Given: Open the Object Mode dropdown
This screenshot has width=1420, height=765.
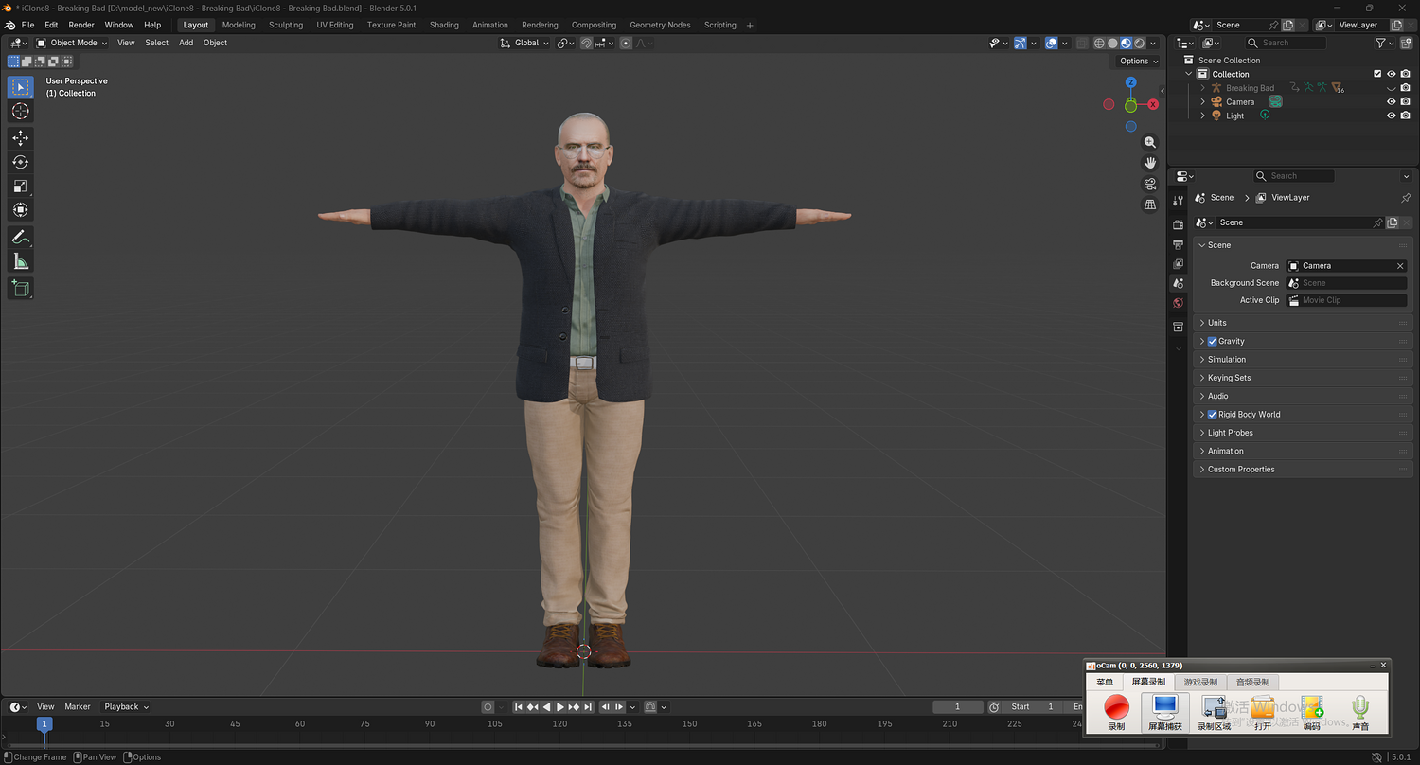Looking at the screenshot, I should [72, 43].
